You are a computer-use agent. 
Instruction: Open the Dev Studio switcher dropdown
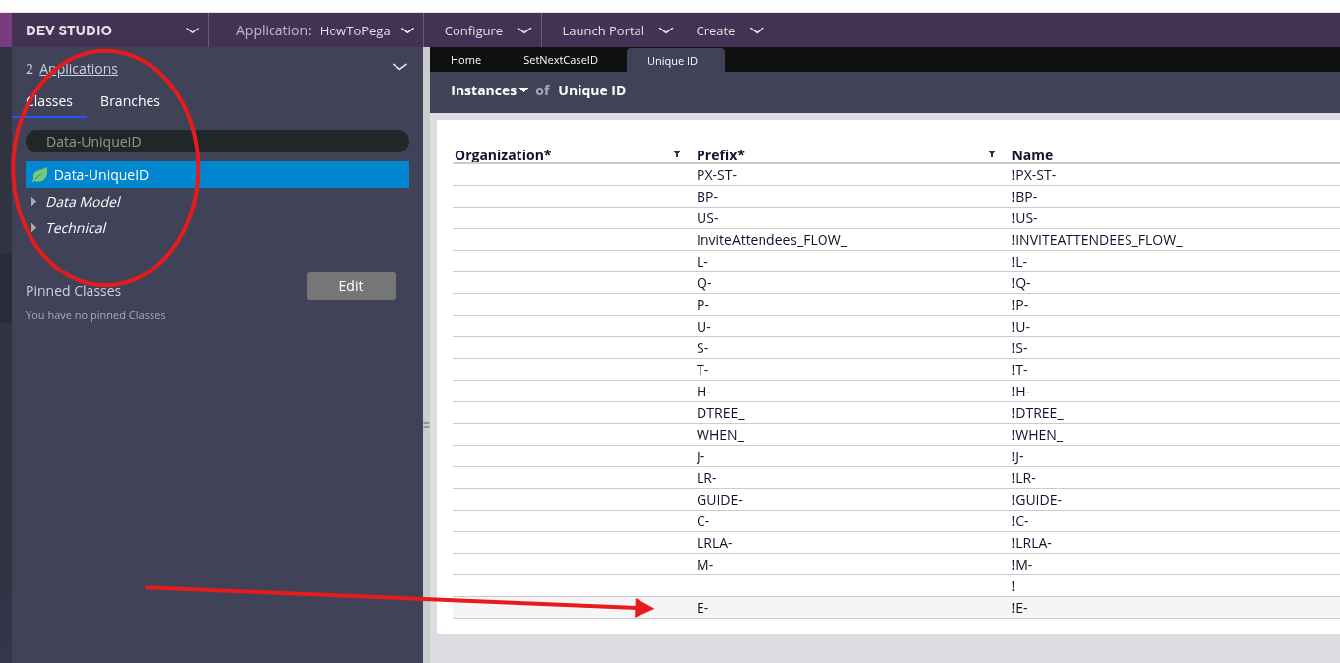[x=193, y=30]
